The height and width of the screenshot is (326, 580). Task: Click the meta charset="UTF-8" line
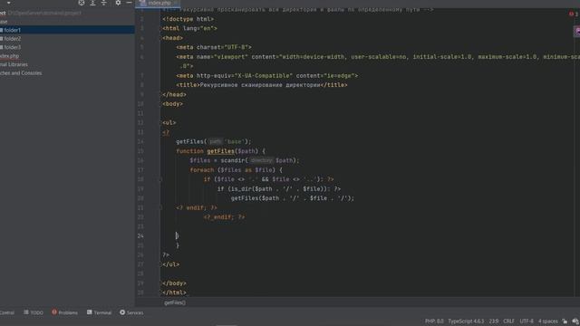coord(214,47)
